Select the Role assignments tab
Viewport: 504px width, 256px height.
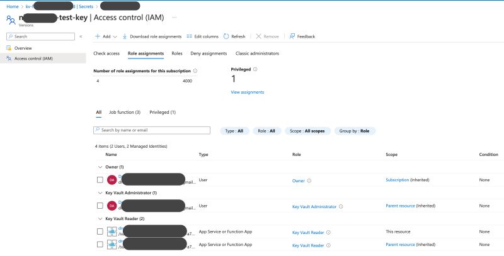146,53
